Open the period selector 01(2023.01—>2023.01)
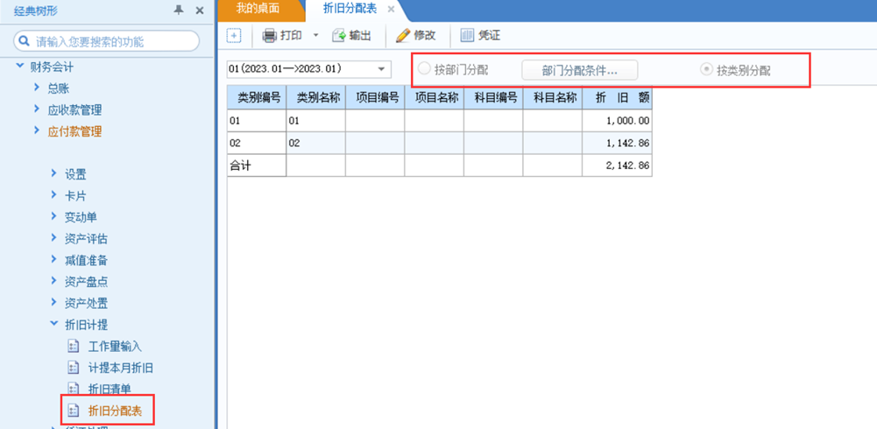Screen dimensions: 877x429 tap(309, 69)
